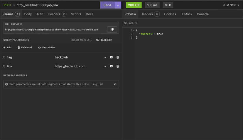Image resolution: width=243 pixels, height=140 pixels.
Task: Open the Source view dropdown
Action: click(131, 23)
